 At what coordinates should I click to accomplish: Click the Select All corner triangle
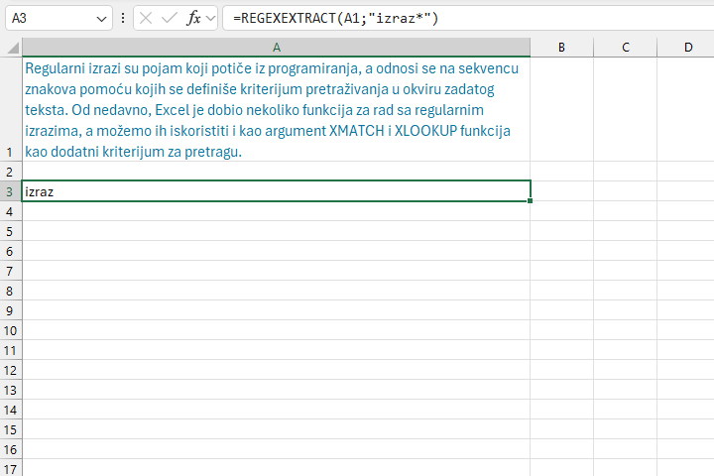pyautogui.click(x=11, y=48)
